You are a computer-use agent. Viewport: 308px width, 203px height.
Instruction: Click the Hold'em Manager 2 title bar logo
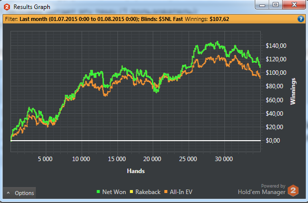(x=7, y=7)
